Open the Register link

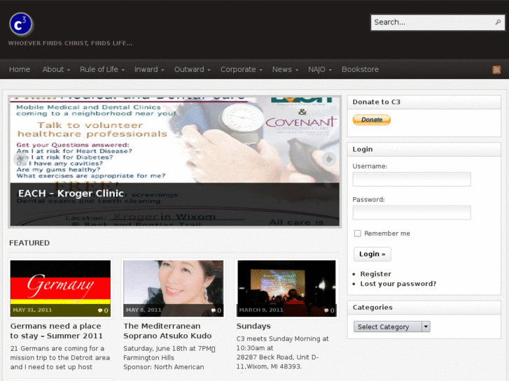click(x=375, y=274)
